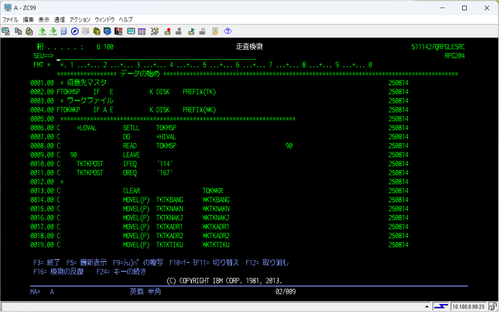499x312 pixels.
Task: Click sequence number 0001.00
Action: click(x=42, y=83)
